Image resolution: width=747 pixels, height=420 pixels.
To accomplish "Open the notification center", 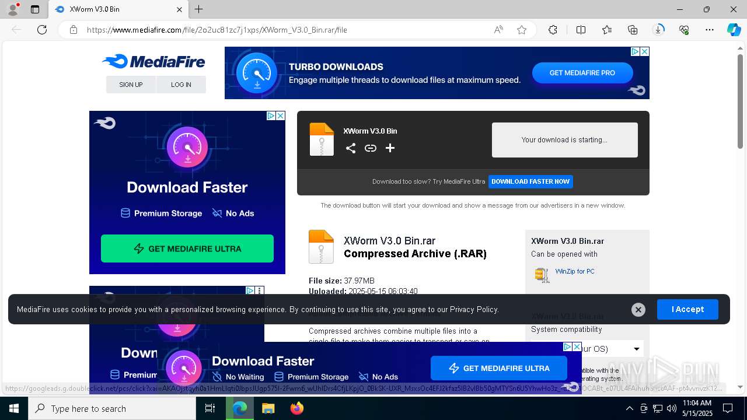I will (x=728, y=408).
